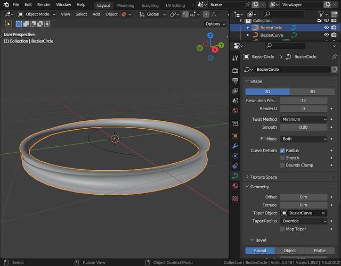Disable BezierCircle in renders camera icon
341x266 pixels.
pos(334,28)
